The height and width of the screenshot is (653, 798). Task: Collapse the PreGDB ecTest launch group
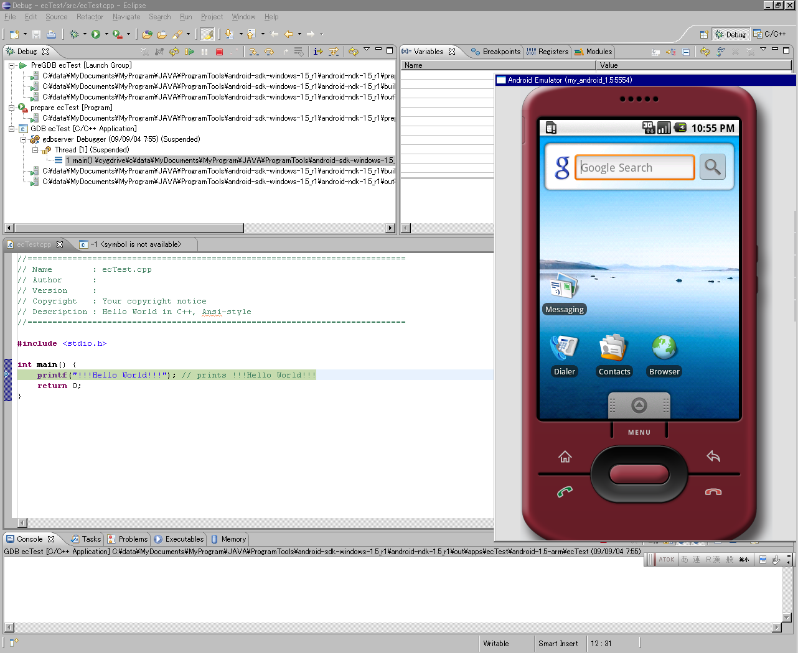click(11, 65)
